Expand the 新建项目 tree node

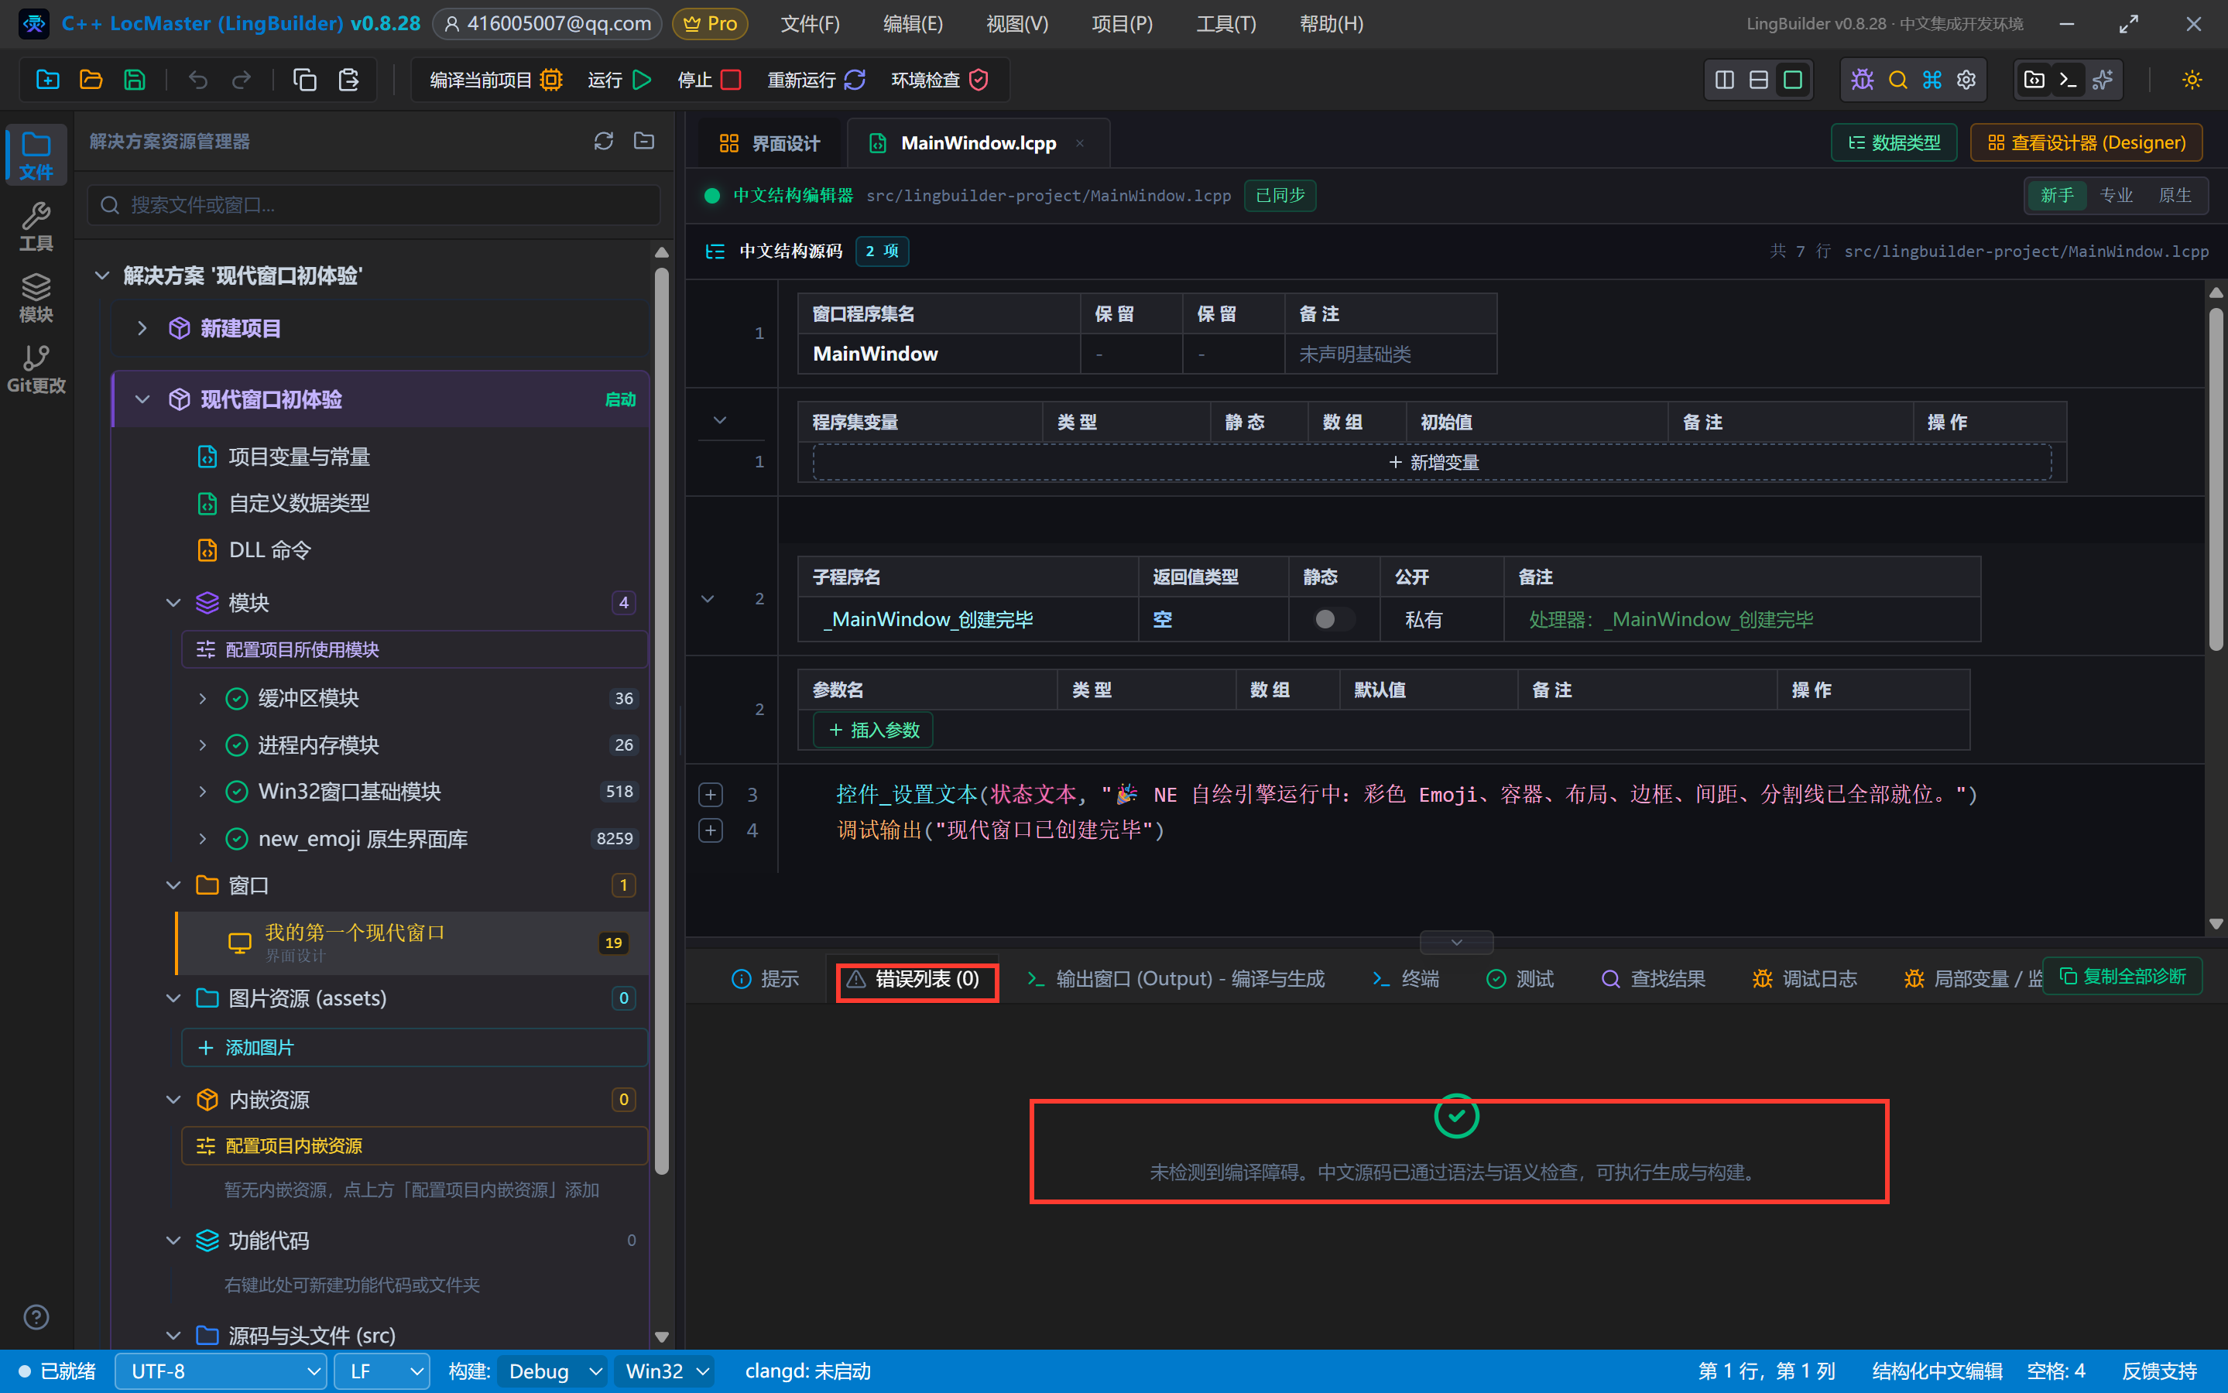pos(142,328)
